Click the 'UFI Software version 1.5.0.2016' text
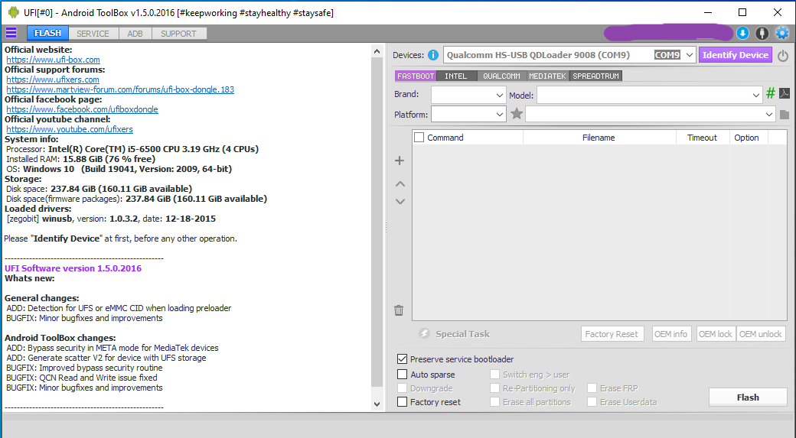Viewport: 796px width, 438px height. point(73,268)
